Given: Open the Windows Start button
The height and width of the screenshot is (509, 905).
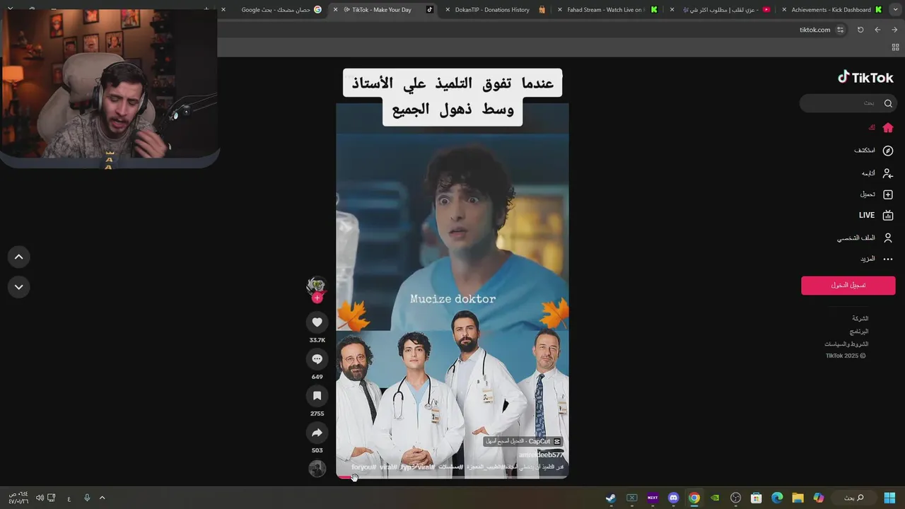Looking at the screenshot, I should click(889, 498).
